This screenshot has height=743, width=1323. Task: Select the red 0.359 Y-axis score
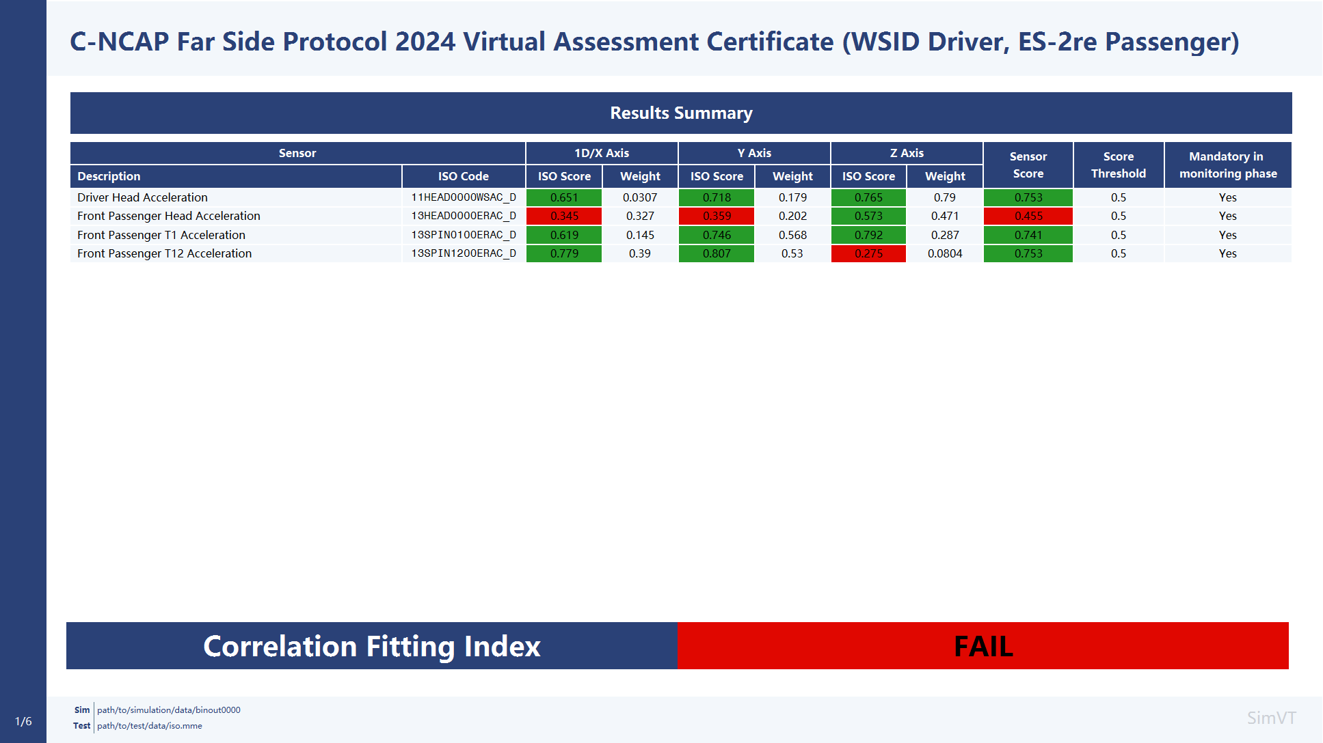[x=717, y=216]
